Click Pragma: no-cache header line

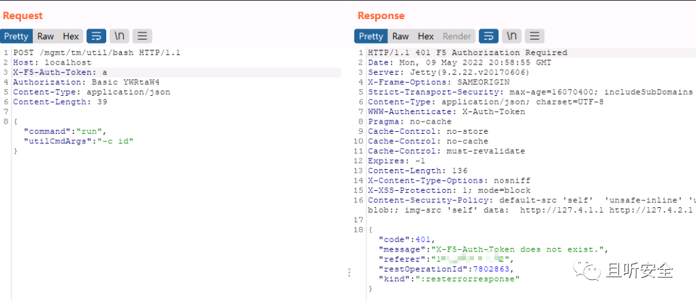pyautogui.click(x=409, y=122)
